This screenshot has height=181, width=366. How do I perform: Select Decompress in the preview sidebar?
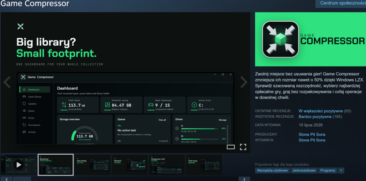[x=35, y=125]
